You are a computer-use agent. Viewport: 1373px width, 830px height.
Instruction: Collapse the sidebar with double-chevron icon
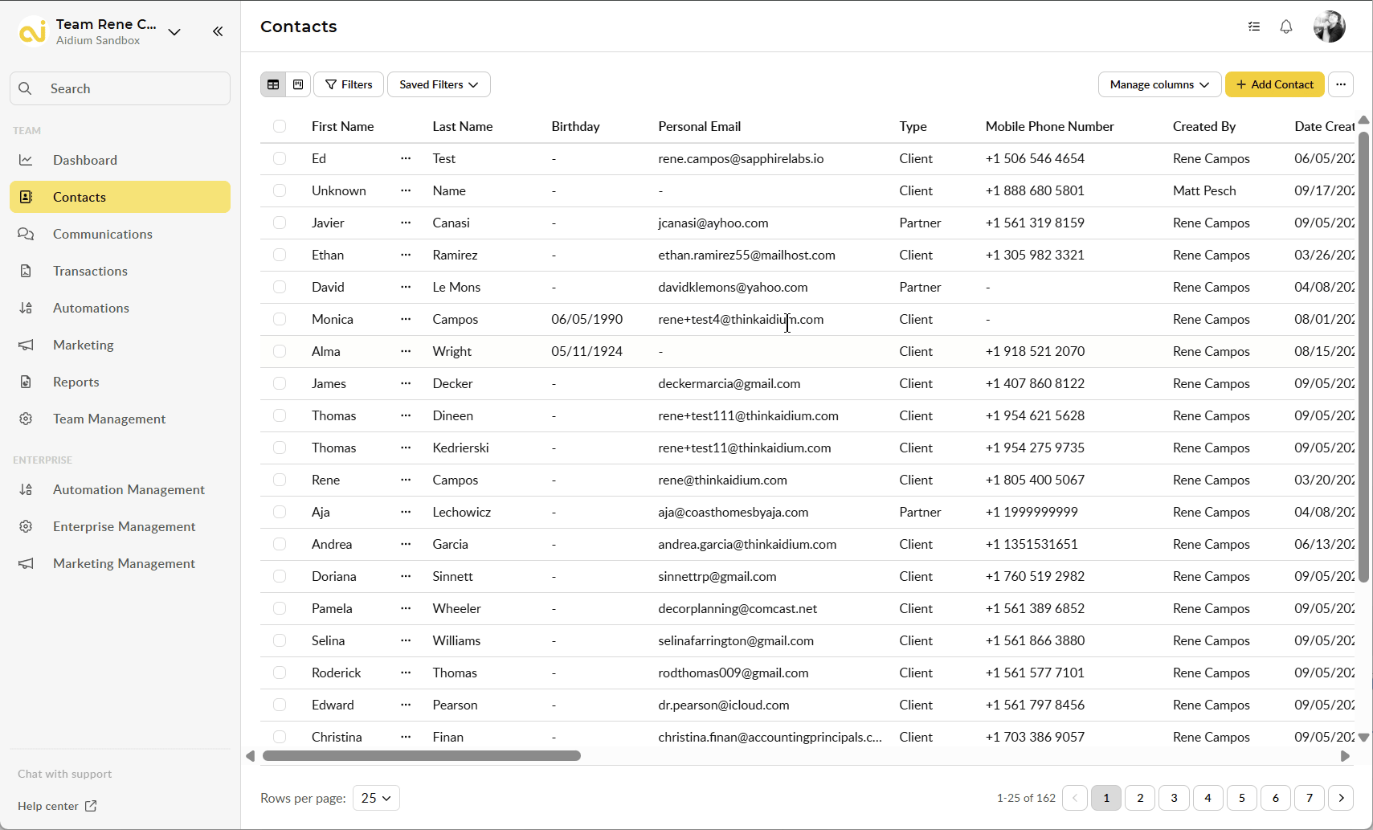218,31
